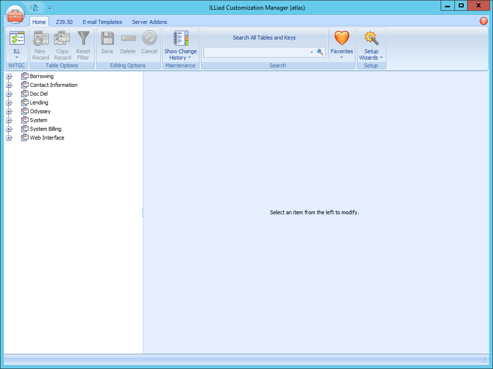Open the Setup Wizards dropdown arrow
Screen dimensions: 493x369
tap(381, 57)
